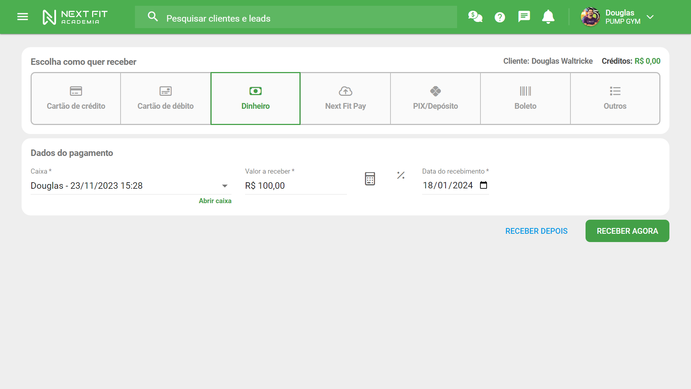The width and height of the screenshot is (691, 389).
Task: Click the Valor a receber field
Action: click(295, 186)
